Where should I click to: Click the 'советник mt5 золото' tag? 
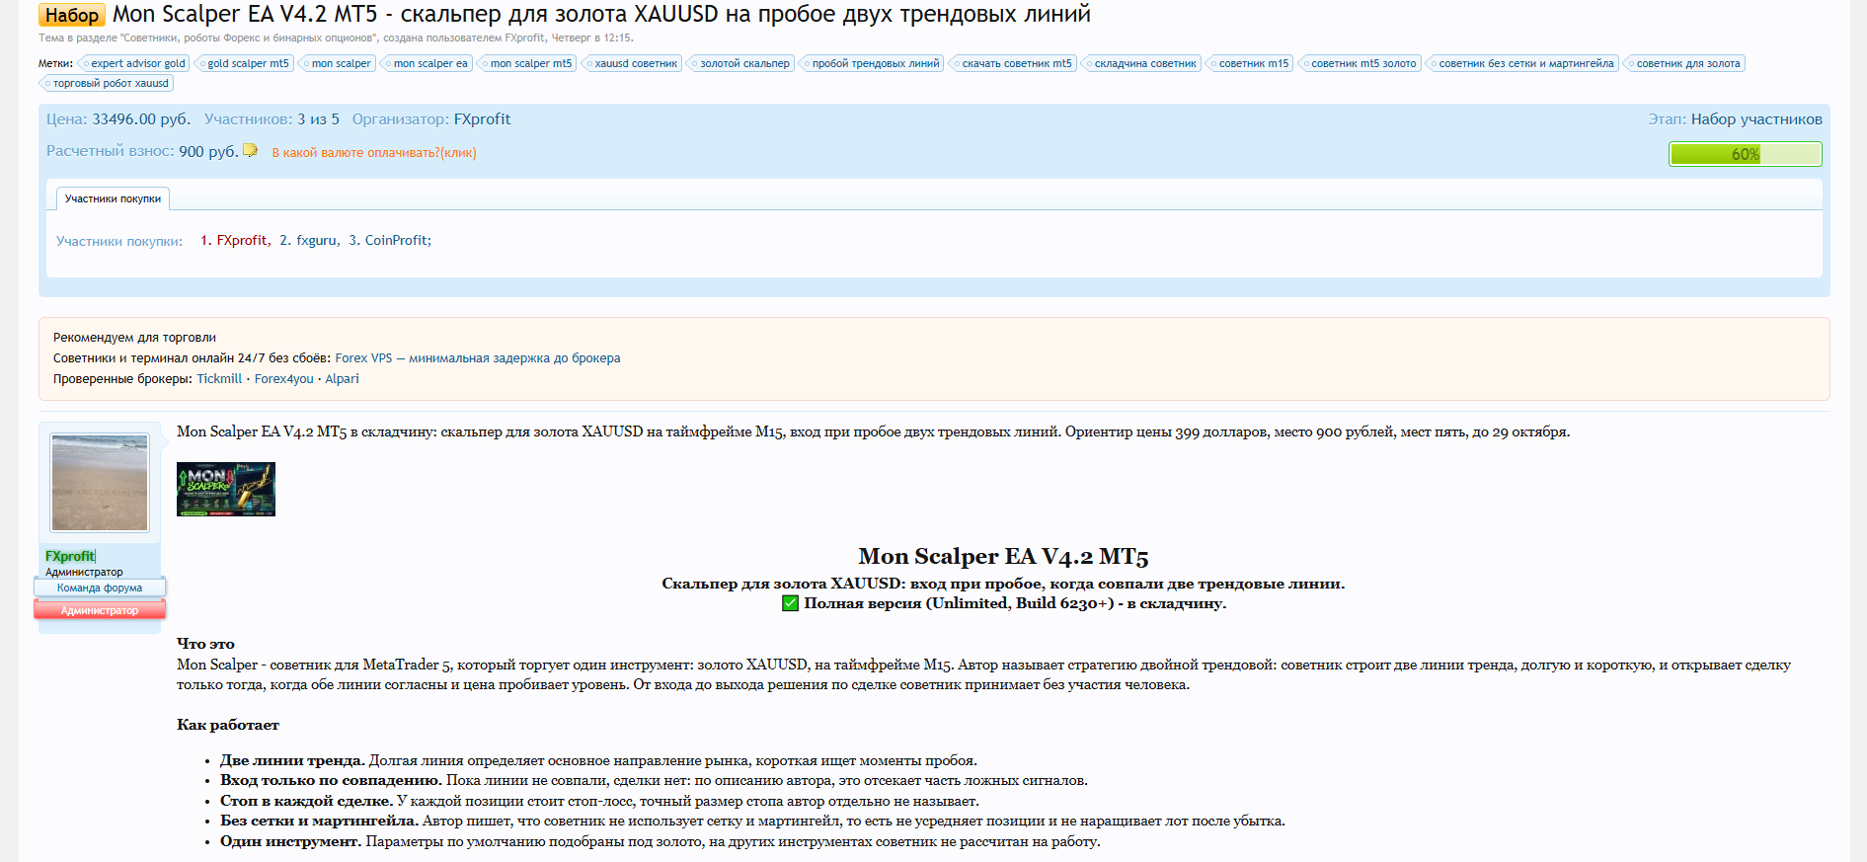1359,63
